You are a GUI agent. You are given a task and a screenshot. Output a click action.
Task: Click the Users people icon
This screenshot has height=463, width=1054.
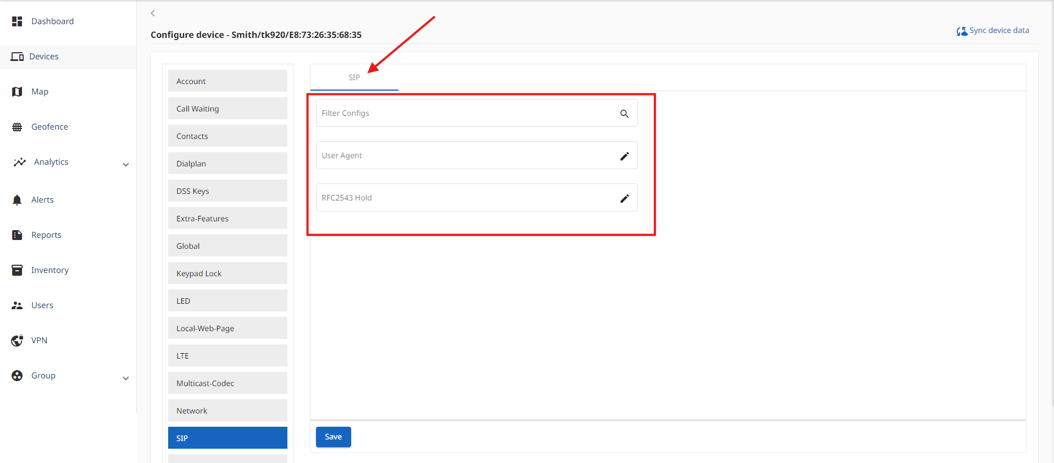(x=17, y=305)
